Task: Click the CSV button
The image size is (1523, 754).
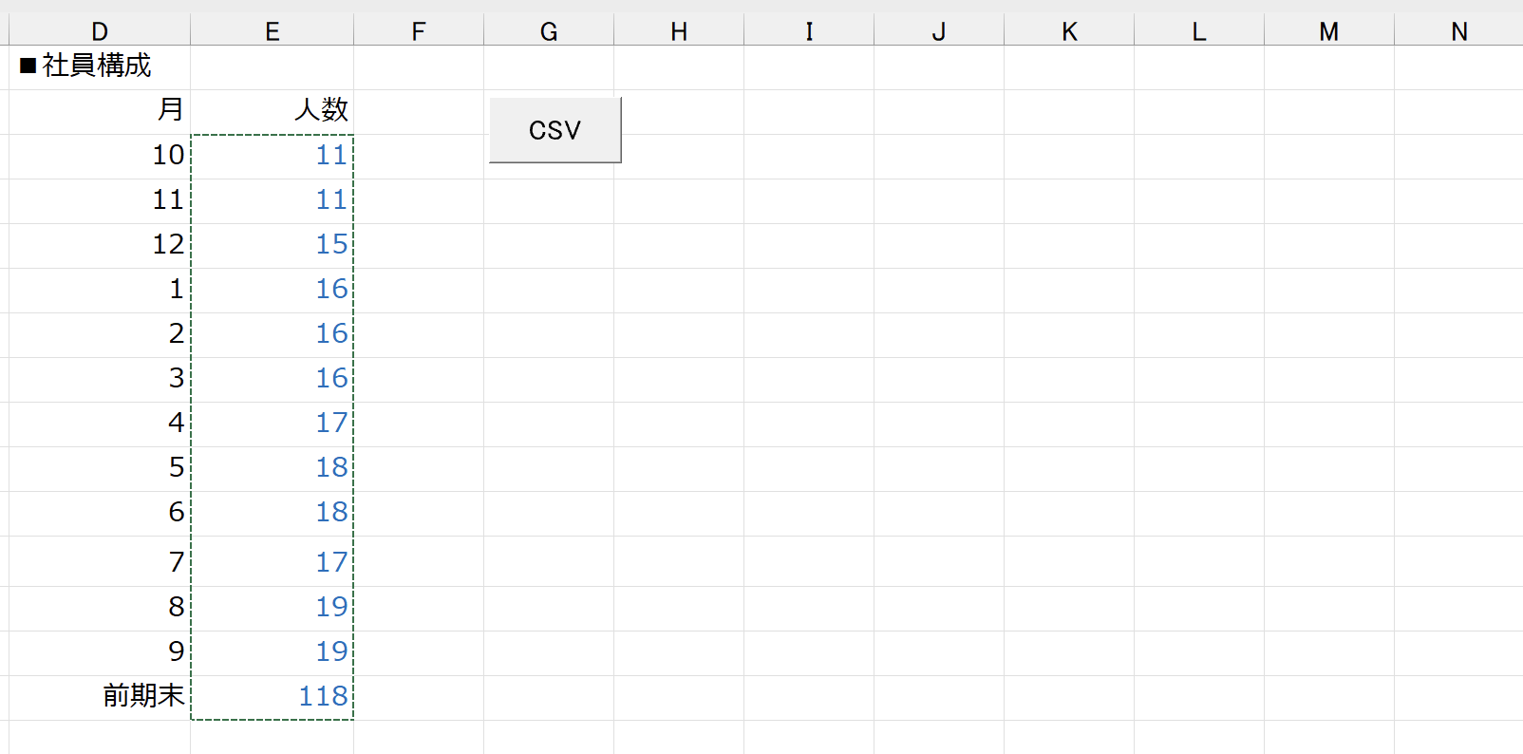Action: 555,130
